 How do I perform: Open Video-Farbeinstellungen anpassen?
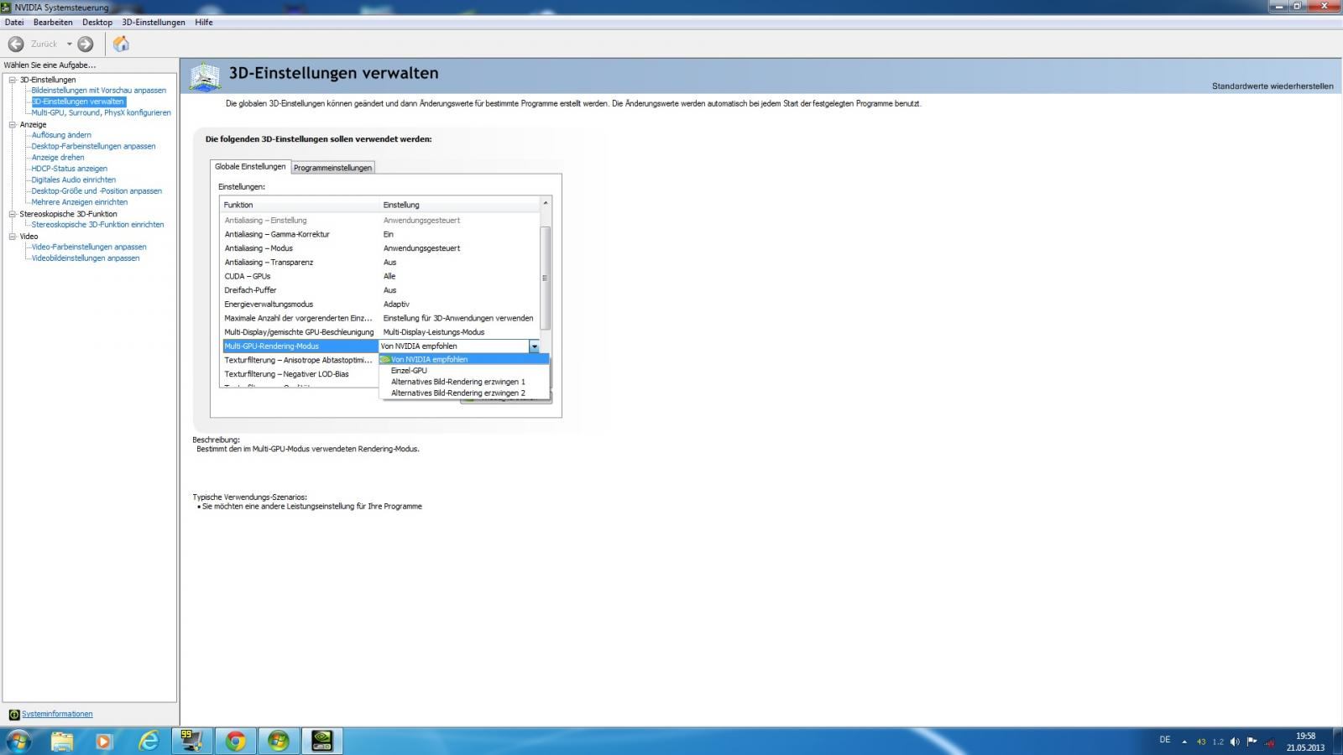[89, 247]
